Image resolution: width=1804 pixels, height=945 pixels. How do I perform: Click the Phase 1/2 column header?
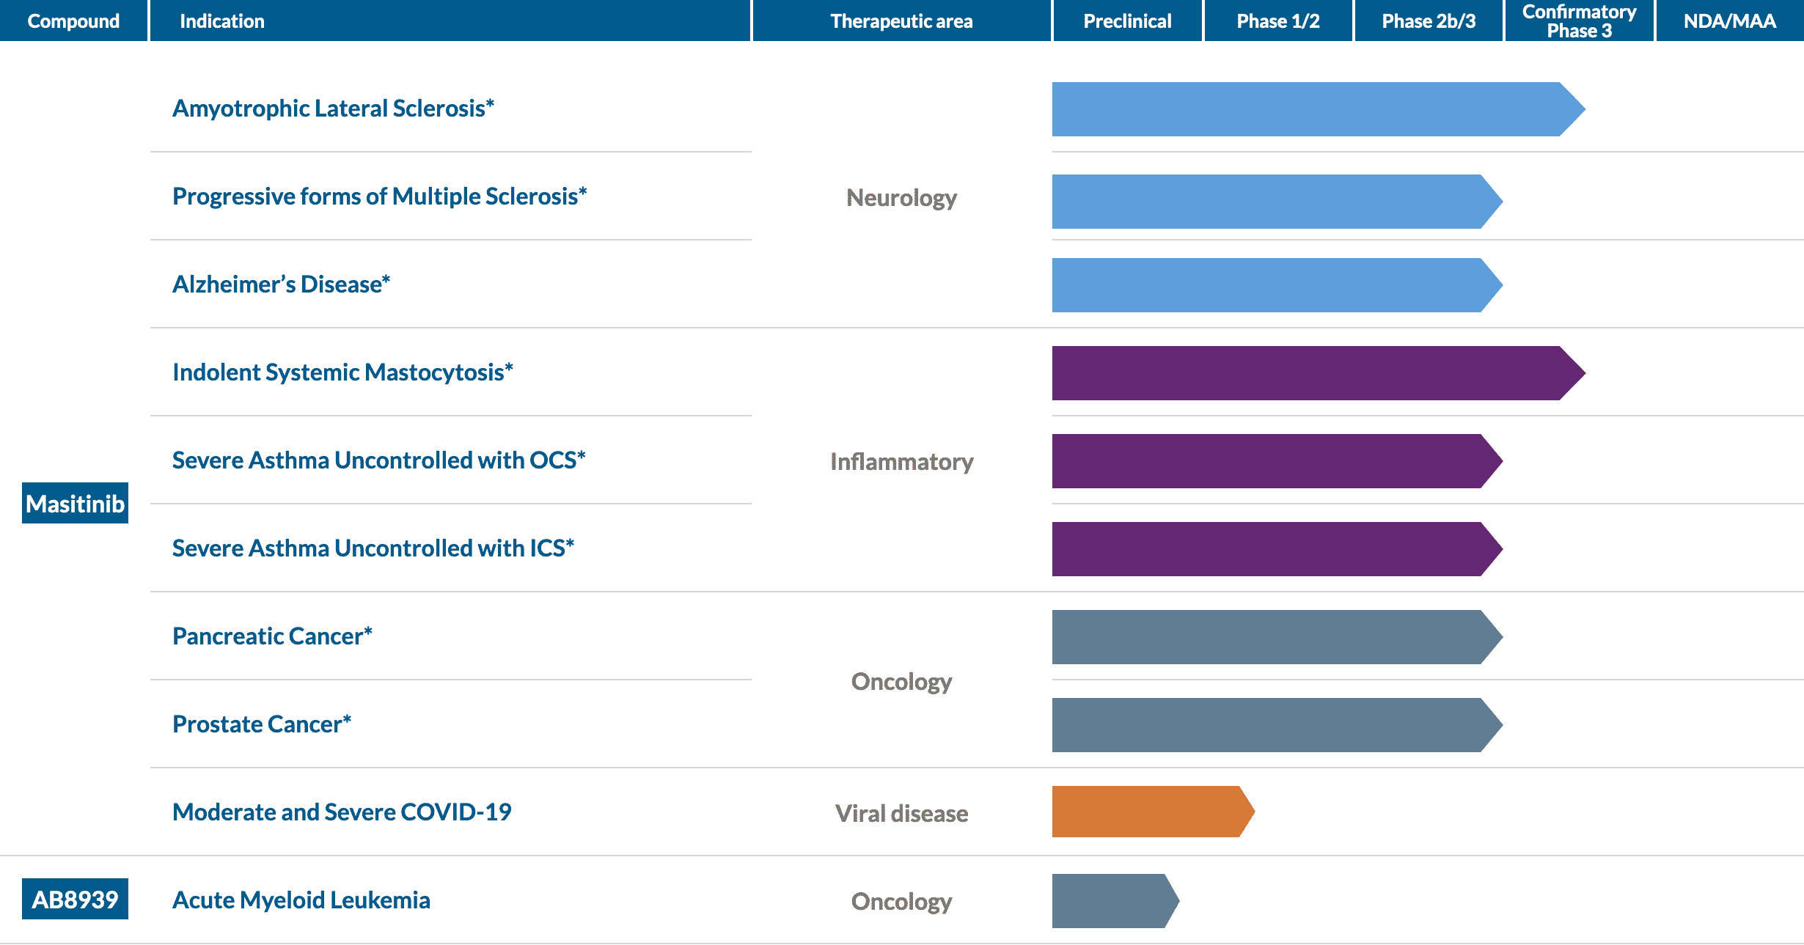pos(1278,21)
